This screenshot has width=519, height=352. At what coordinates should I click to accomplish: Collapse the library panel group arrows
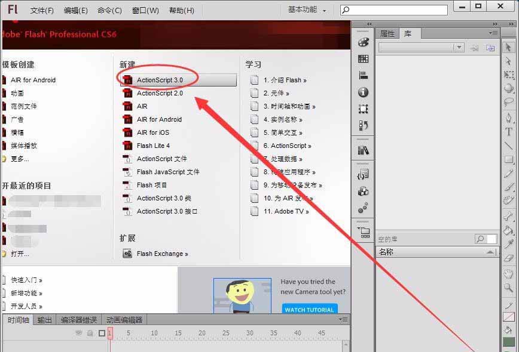pyautogui.click(x=495, y=24)
